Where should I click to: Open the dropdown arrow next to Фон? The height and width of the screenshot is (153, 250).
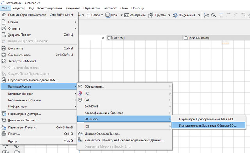pos(121,15)
